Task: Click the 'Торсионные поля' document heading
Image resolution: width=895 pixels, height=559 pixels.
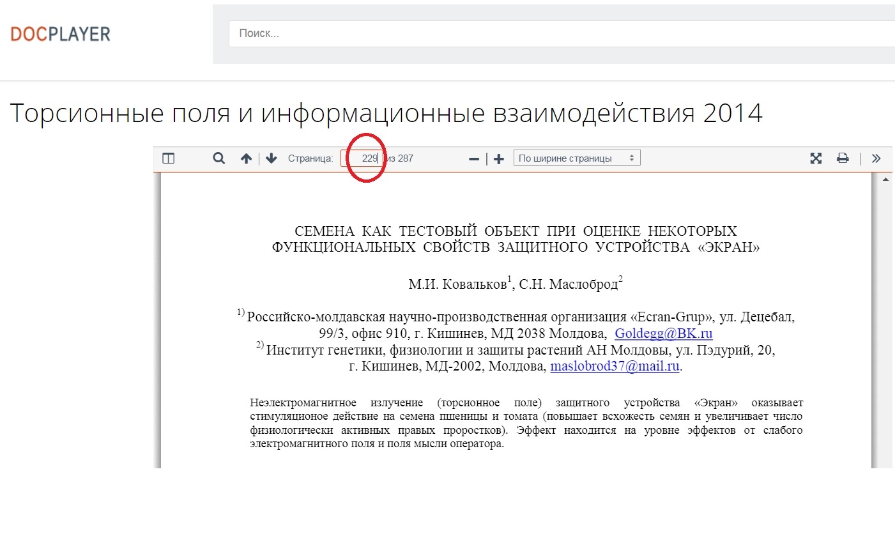Action: [x=386, y=114]
